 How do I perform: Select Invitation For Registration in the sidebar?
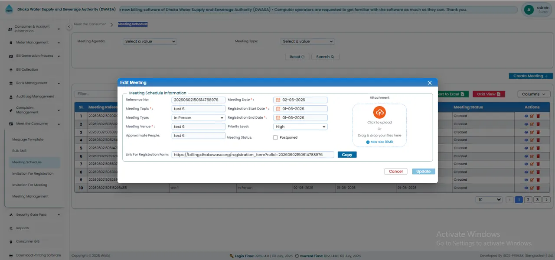[x=33, y=174]
